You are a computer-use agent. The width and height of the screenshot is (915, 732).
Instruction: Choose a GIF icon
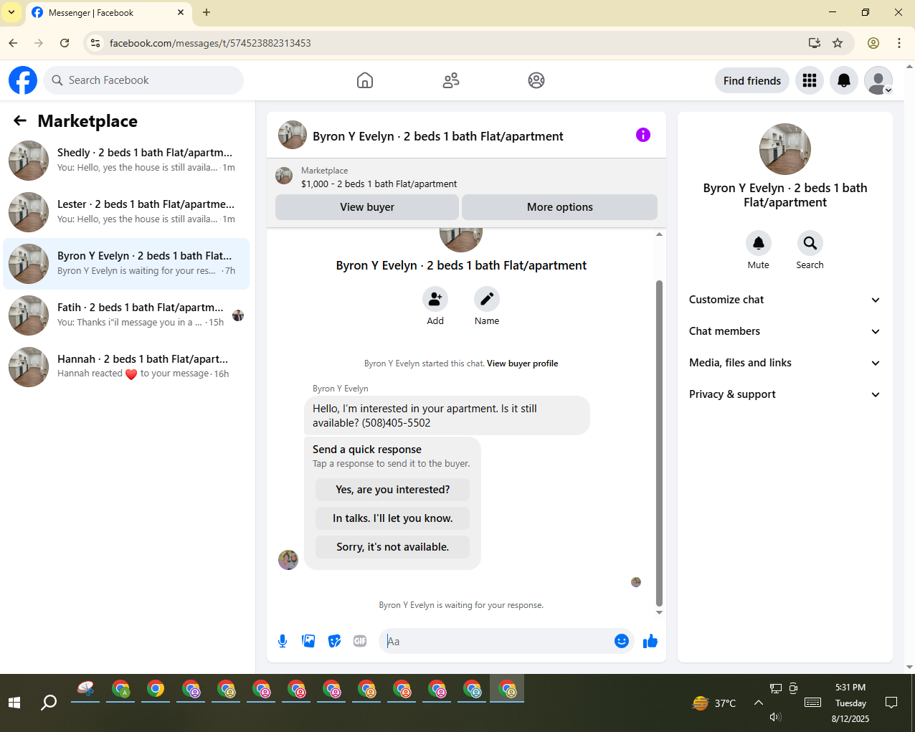(360, 641)
